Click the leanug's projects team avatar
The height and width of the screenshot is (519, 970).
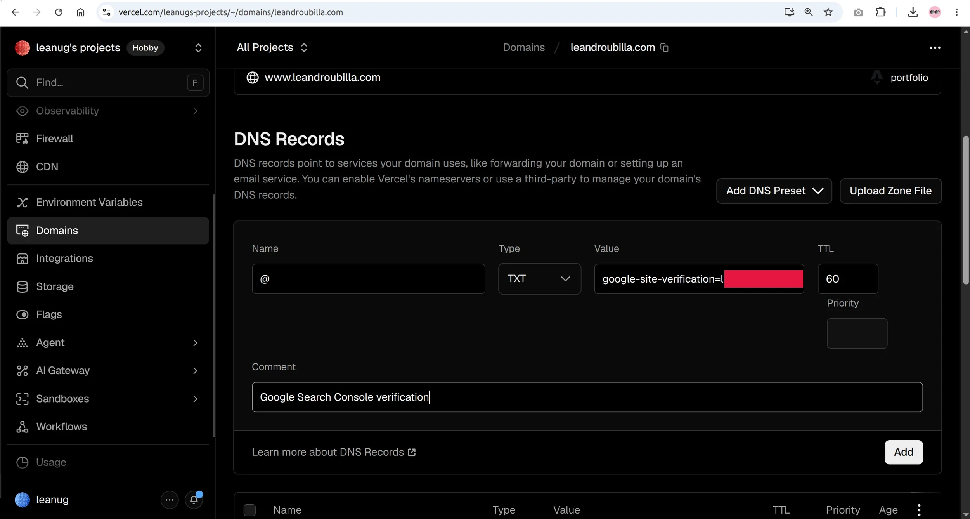(x=22, y=47)
